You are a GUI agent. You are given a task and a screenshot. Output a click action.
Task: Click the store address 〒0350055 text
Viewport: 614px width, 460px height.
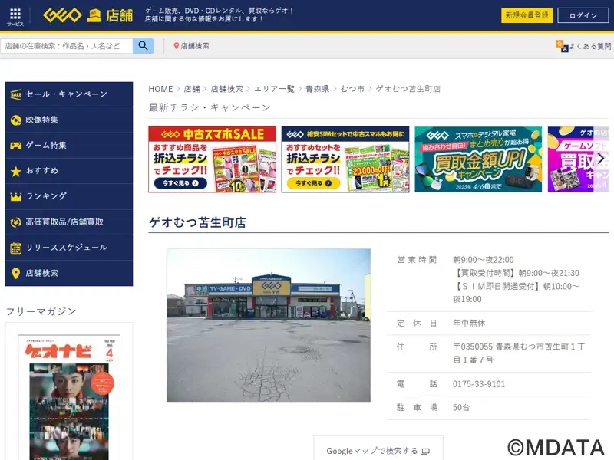pos(519,353)
